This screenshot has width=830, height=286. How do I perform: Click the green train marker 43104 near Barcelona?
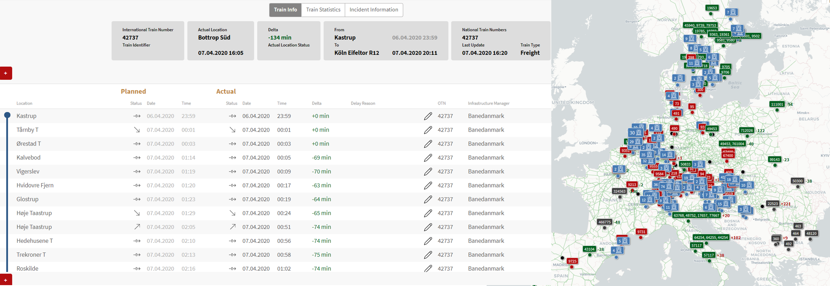tap(589, 249)
